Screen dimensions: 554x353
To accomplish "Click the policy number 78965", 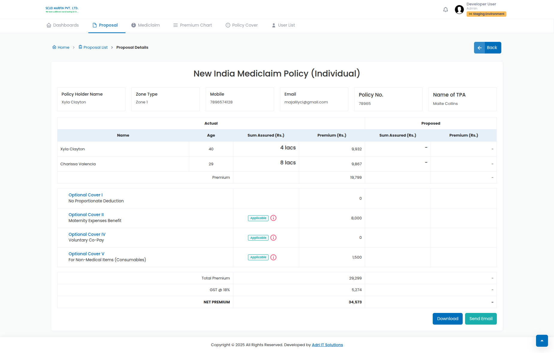I will pyautogui.click(x=364, y=103).
